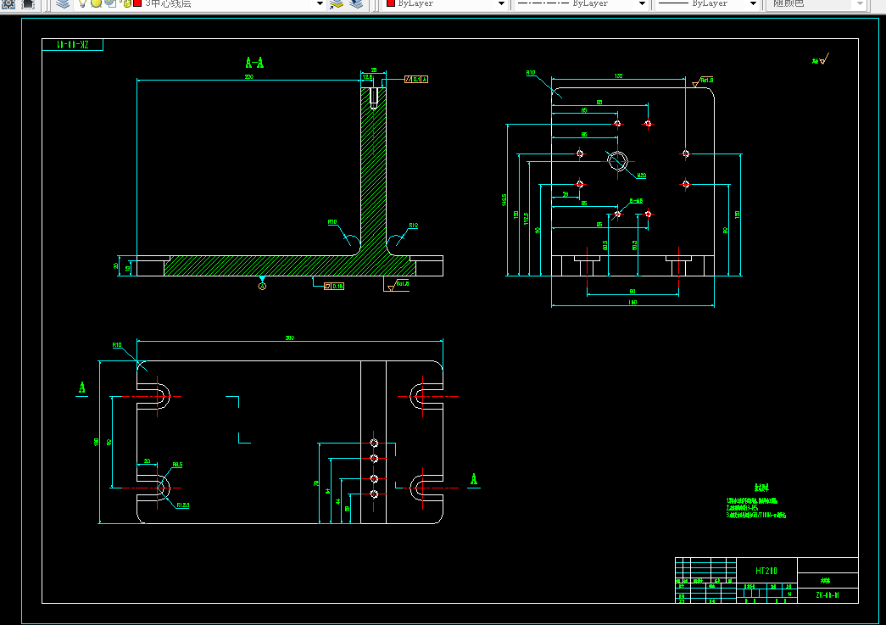Click the toolbar icon right of gear

(x=28, y=3)
